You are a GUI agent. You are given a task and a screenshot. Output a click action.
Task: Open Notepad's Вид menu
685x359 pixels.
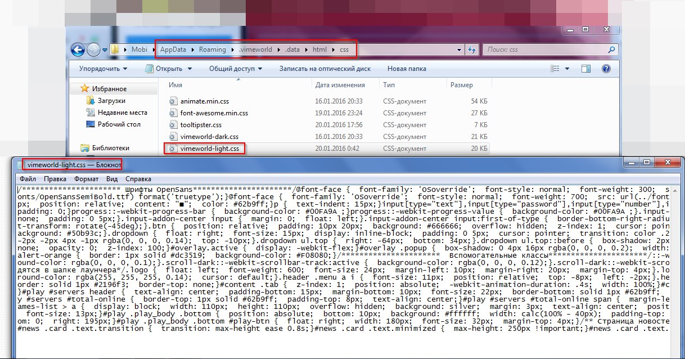(112, 179)
